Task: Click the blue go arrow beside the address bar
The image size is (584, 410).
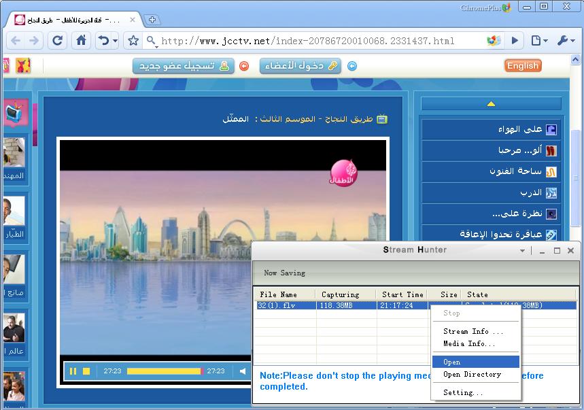Action: pos(515,40)
